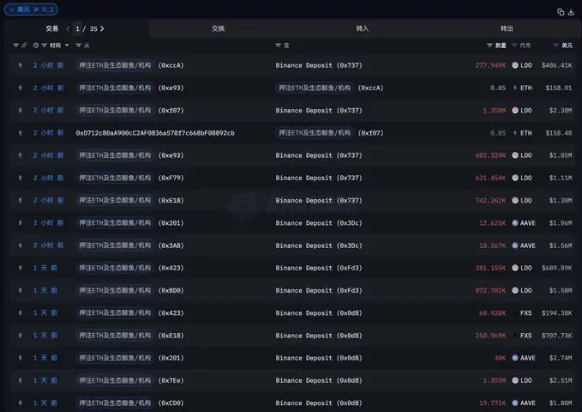
Task: Click the Ethereum chain icon in first row
Action: click(x=21, y=65)
